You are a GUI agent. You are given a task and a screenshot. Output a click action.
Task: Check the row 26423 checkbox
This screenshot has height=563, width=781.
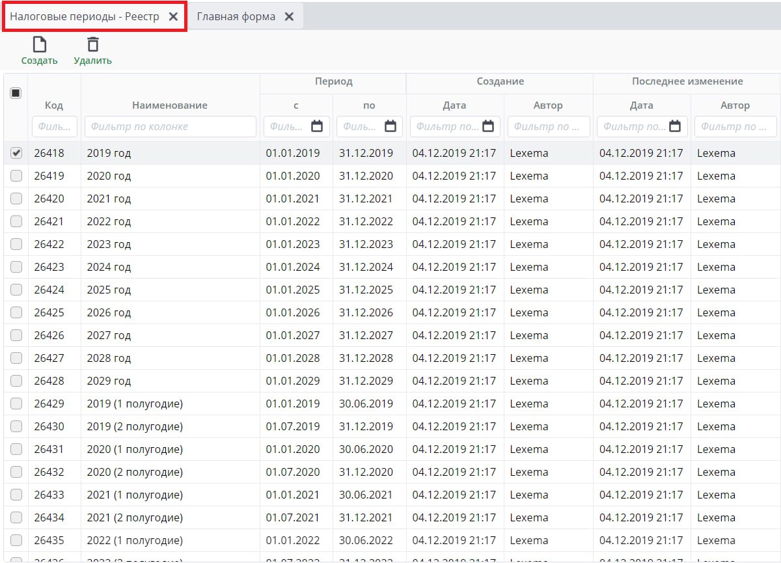pos(16,267)
